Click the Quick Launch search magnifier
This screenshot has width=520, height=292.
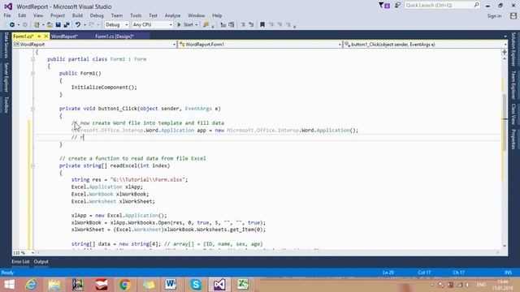[476, 5]
